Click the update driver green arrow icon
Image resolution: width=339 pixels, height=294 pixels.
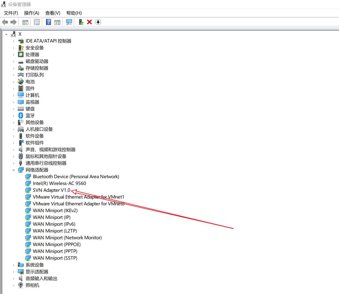(x=81, y=22)
